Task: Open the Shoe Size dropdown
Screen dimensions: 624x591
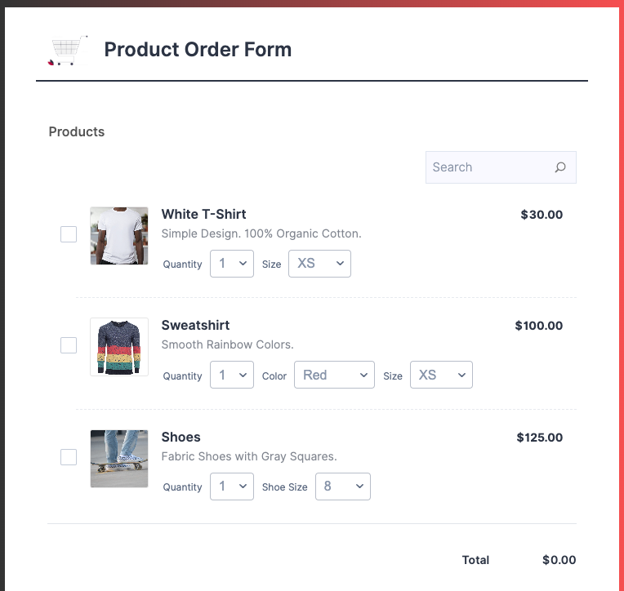Action: pos(342,487)
